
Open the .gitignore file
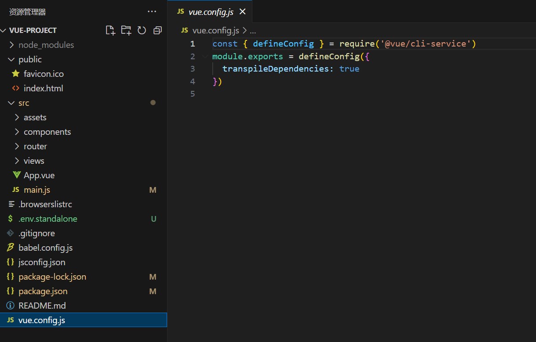[36, 233]
